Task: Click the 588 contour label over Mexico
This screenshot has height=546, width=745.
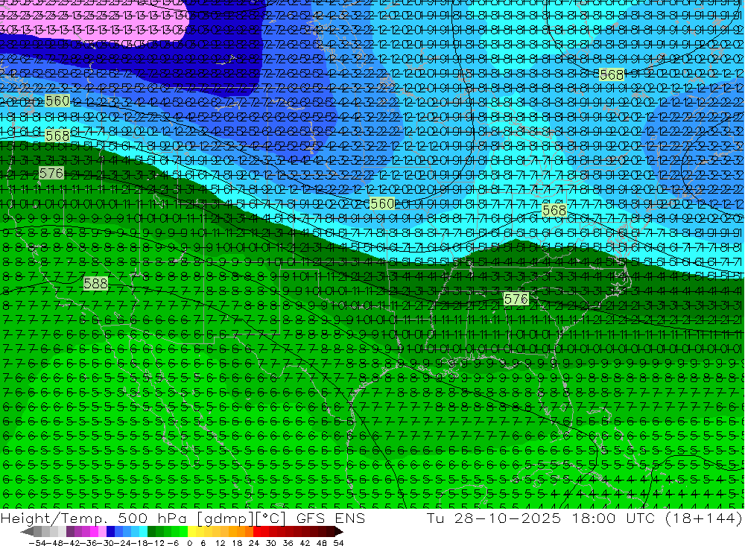Action: point(96,284)
